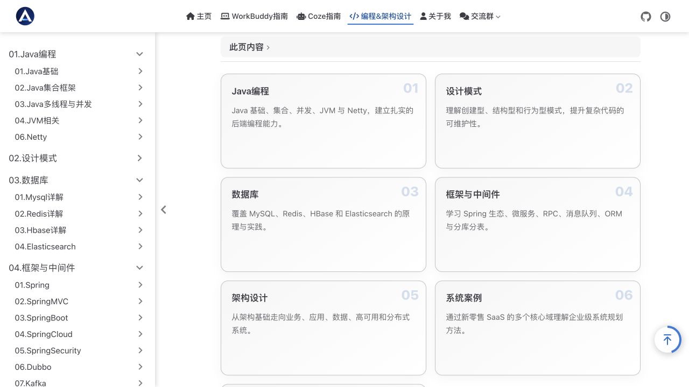
Task: Expand 06.Netty chevron
Action: [140, 137]
